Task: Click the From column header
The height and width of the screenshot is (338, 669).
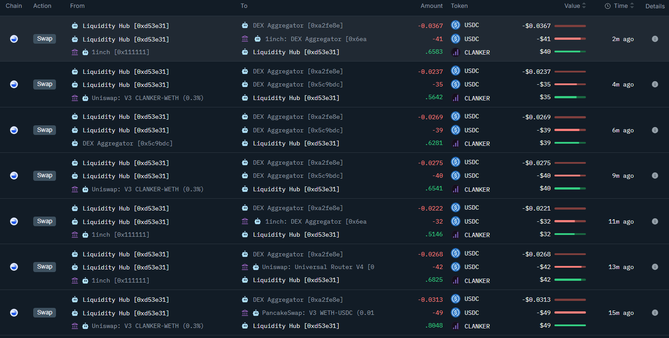Action: pos(77,6)
